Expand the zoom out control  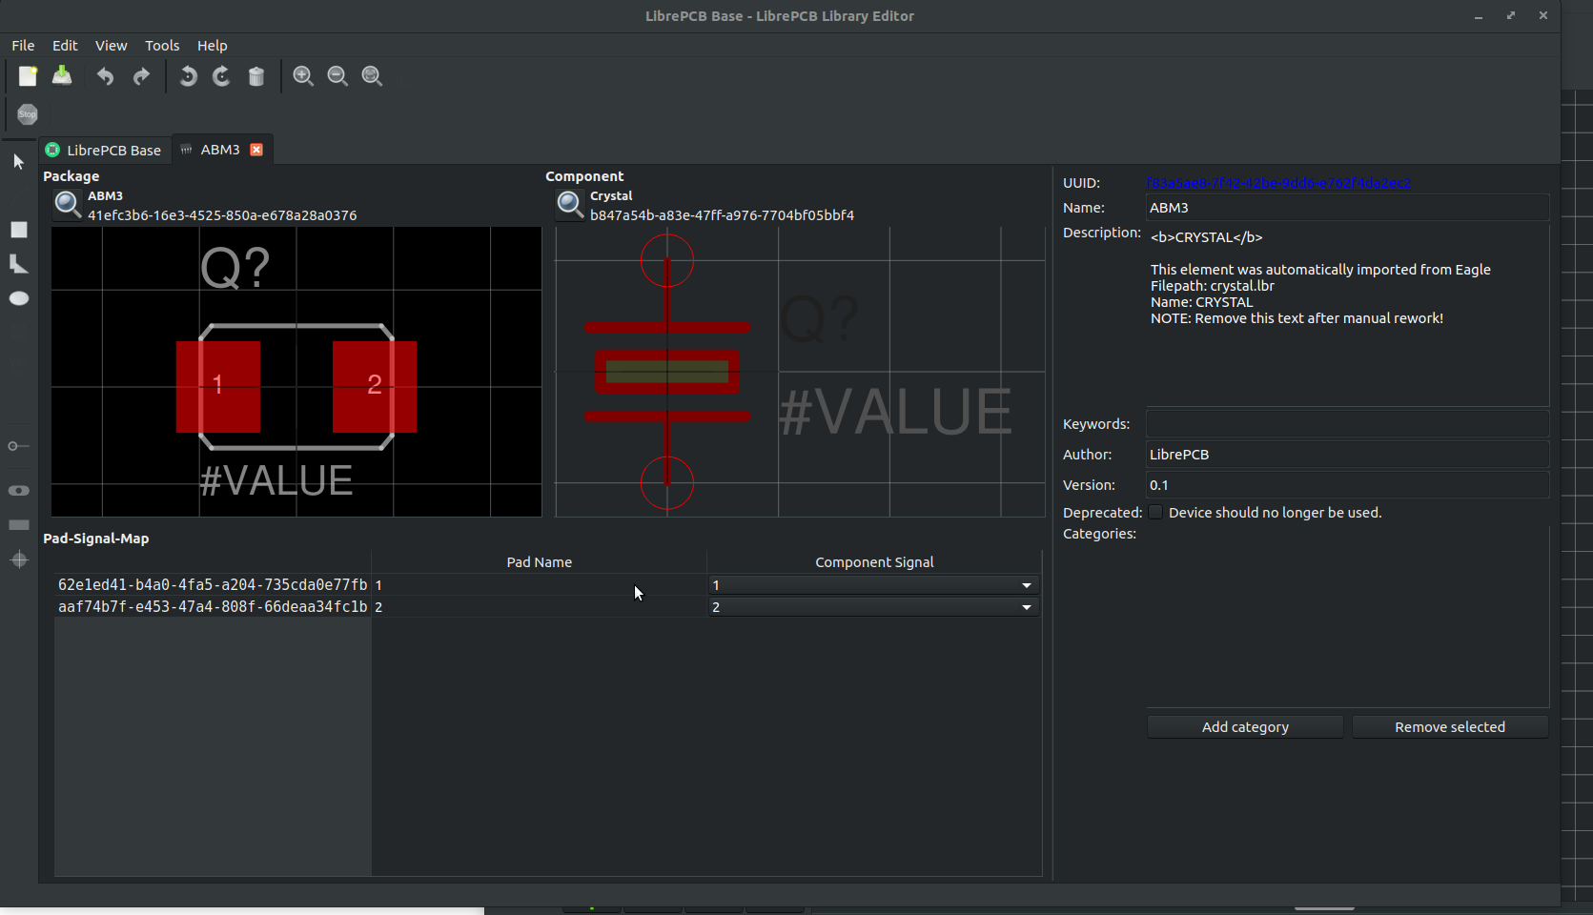[337, 76]
